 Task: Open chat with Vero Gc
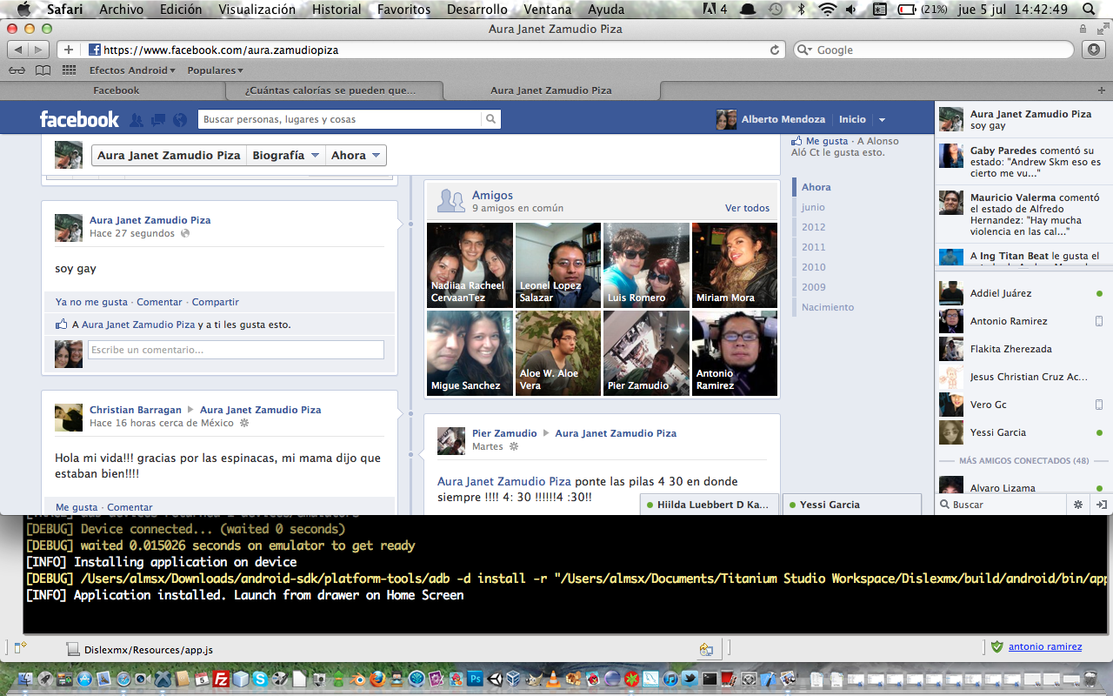pyautogui.click(x=1023, y=405)
